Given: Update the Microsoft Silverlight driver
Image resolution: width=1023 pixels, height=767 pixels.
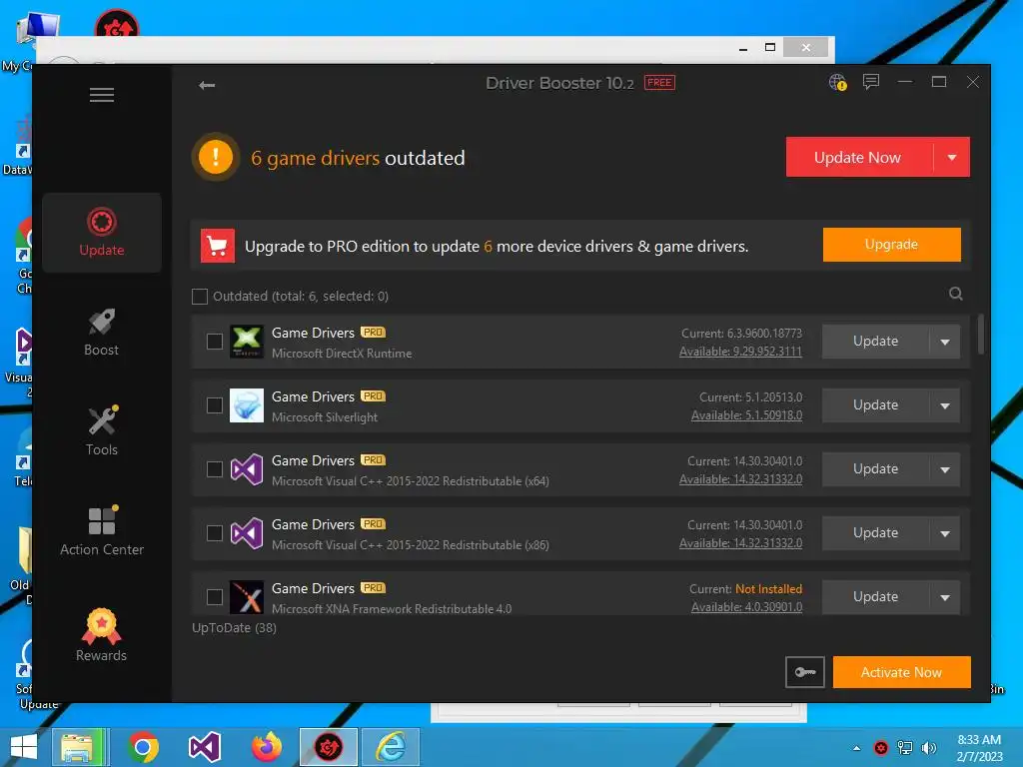Looking at the screenshot, I should coord(875,405).
